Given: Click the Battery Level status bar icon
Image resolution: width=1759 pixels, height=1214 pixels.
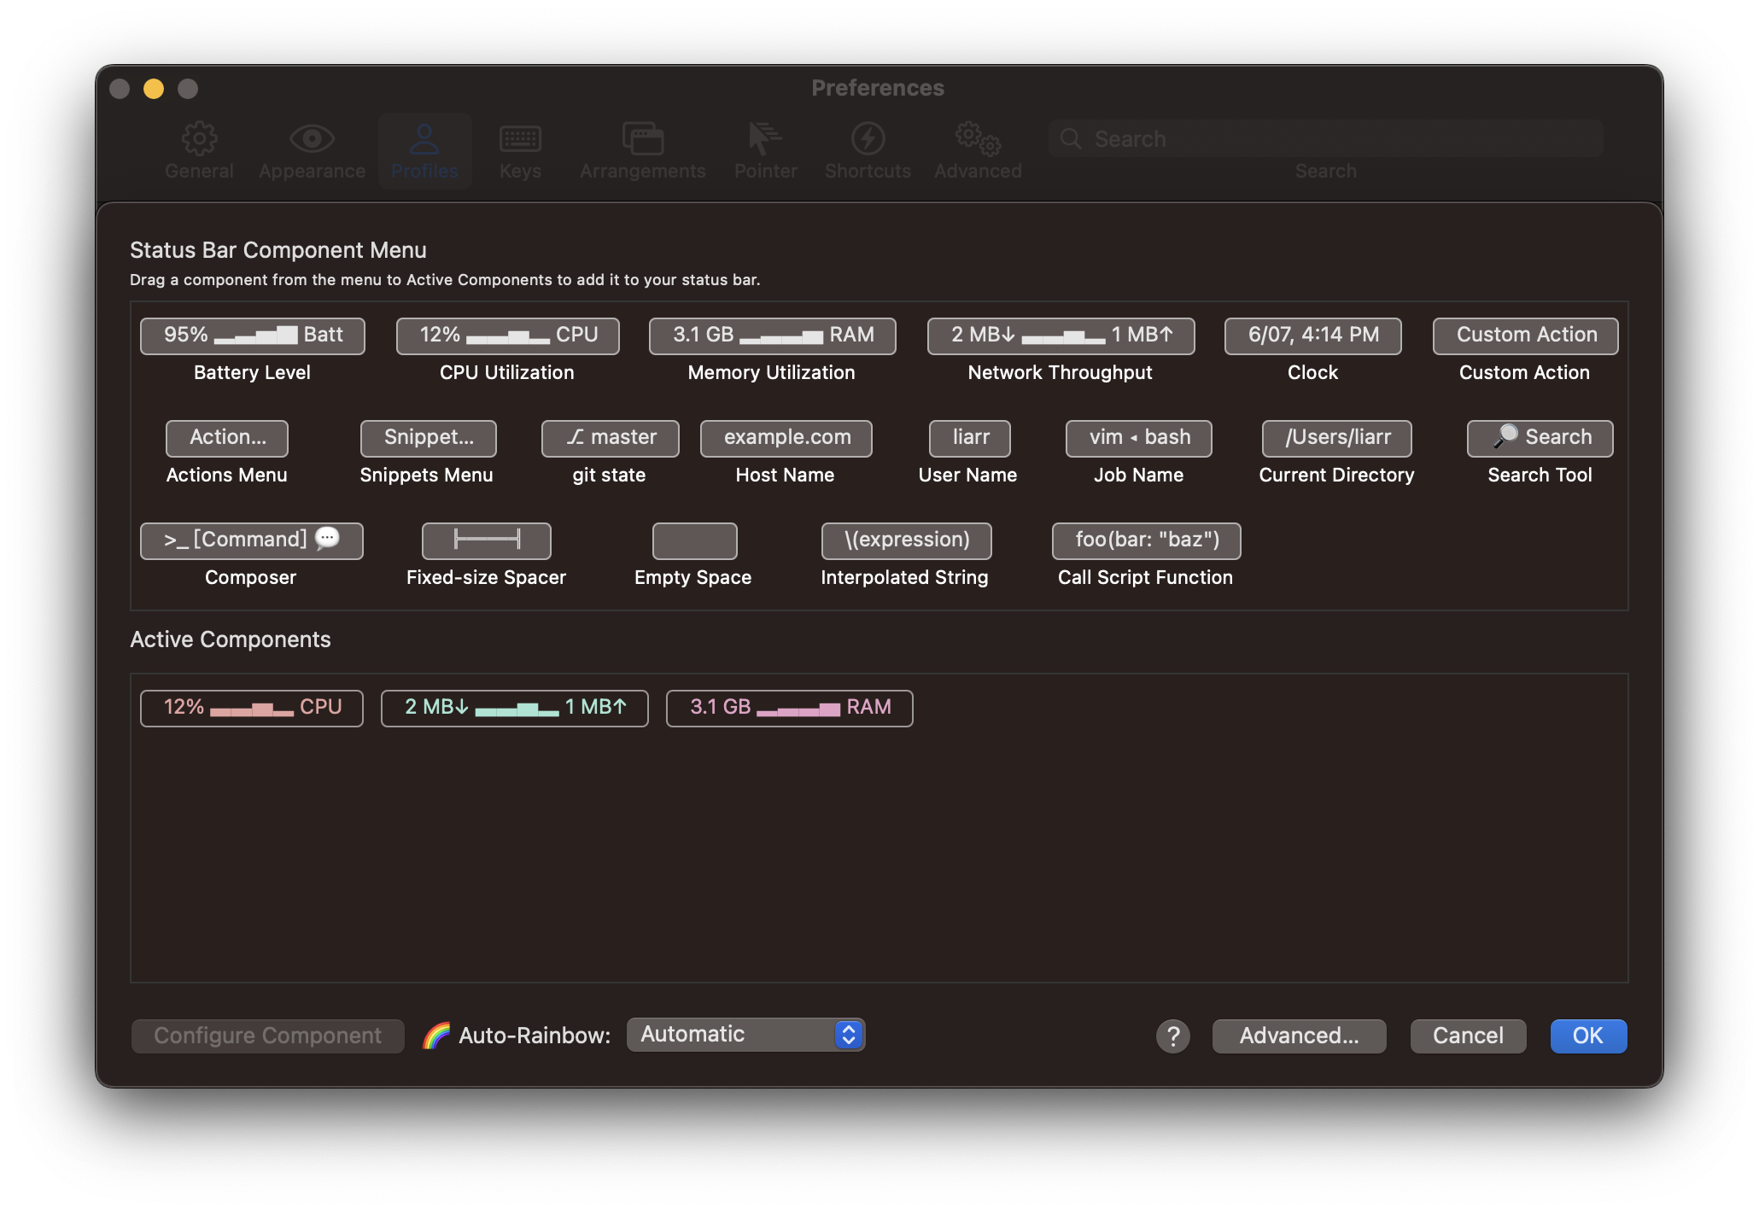Looking at the screenshot, I should tap(251, 335).
